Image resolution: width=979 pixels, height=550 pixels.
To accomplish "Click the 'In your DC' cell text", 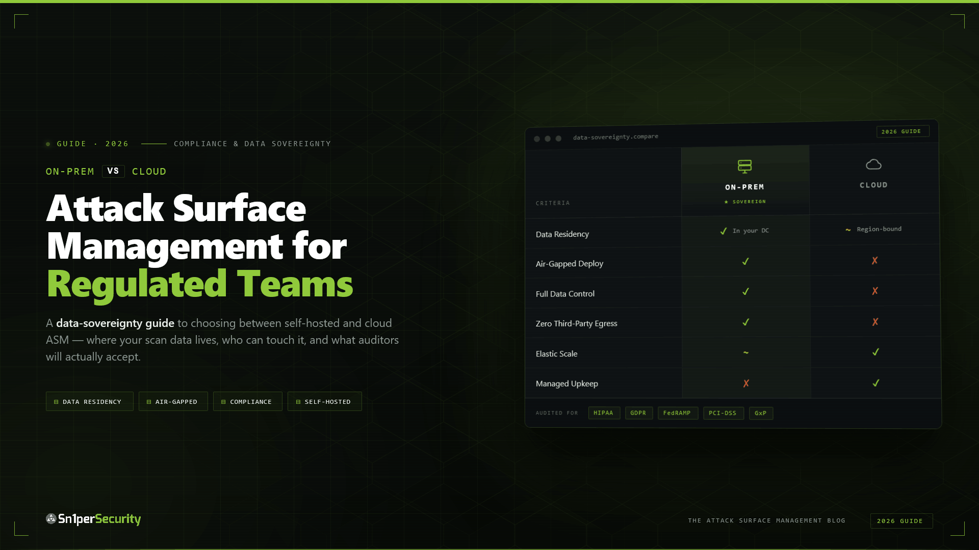I will click(751, 231).
